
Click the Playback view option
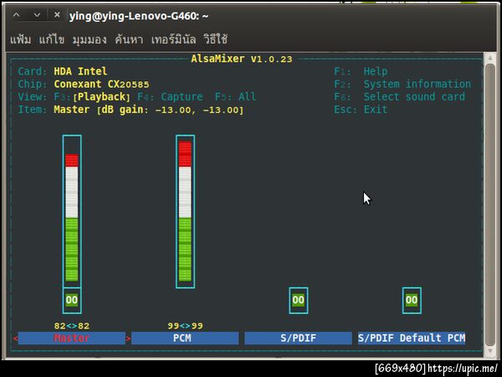[102, 97]
